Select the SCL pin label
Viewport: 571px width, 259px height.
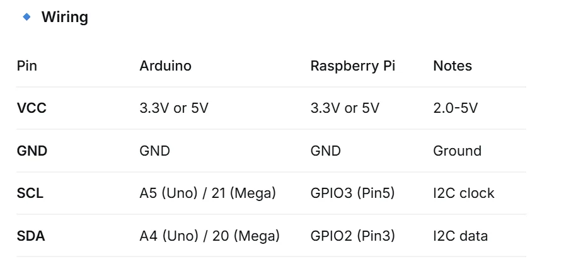tap(30, 193)
